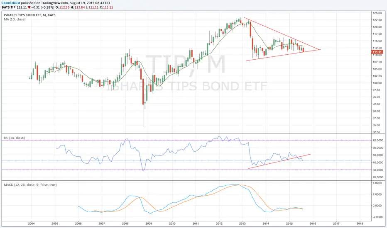Select the MACD (12, 26, close, 9) label
This screenshot has height=228, width=387.
coord(30,184)
